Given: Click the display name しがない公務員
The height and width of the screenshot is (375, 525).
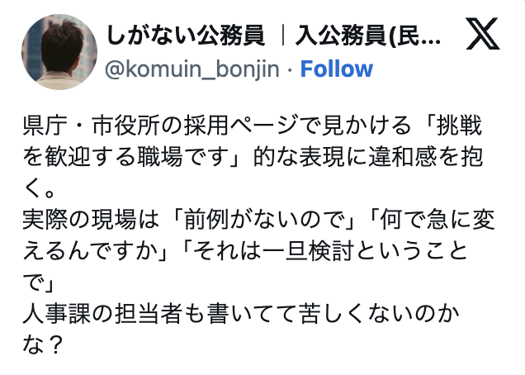Looking at the screenshot, I should click(185, 36).
